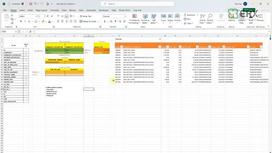Open the Fill menu button
This screenshot has height=153, width=272.
tap(187, 19)
